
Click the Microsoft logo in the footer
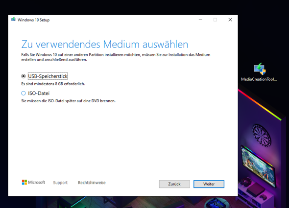[33, 183]
